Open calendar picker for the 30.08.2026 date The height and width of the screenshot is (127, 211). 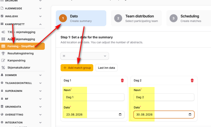click(x=190, y=115)
